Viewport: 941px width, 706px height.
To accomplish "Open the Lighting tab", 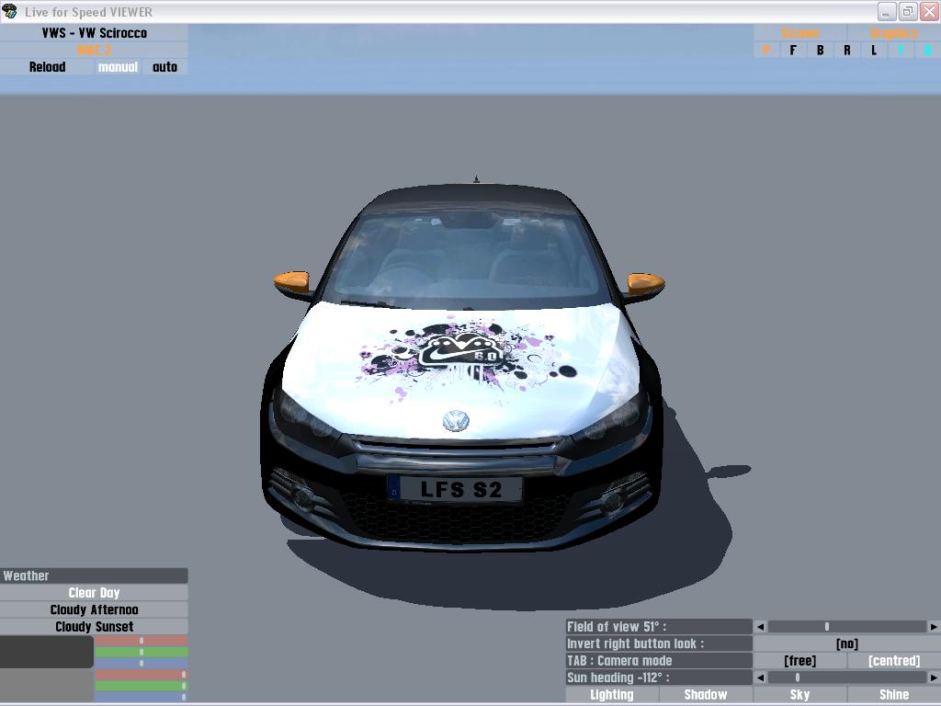I will point(611,695).
